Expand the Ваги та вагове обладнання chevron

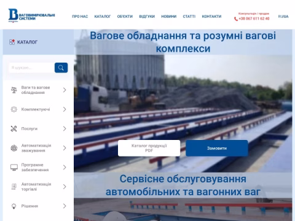coord(65,90)
